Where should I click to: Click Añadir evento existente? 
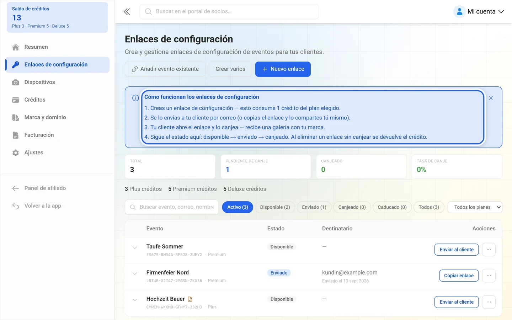tap(165, 69)
